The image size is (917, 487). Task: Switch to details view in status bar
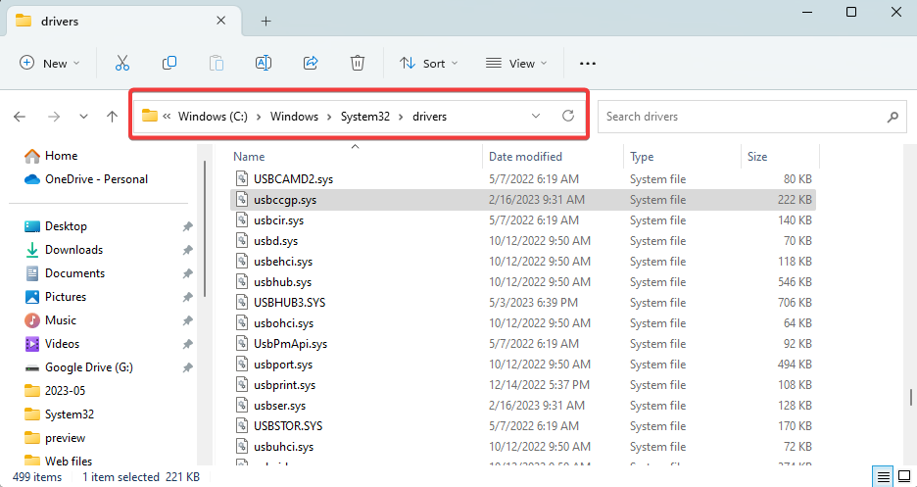pos(883,476)
